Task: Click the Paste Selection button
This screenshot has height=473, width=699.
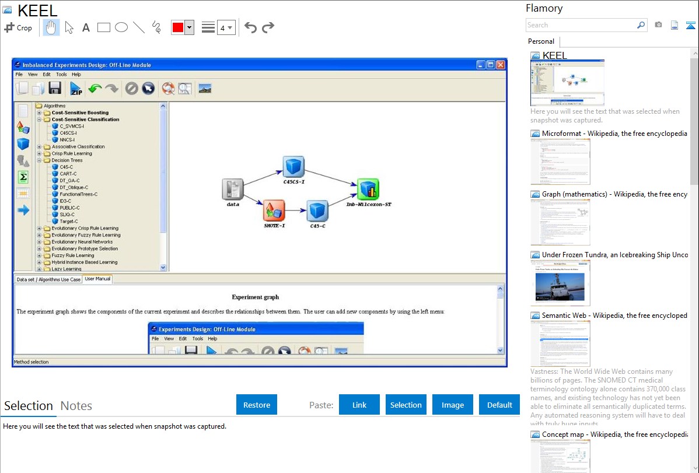Action: [x=406, y=405]
